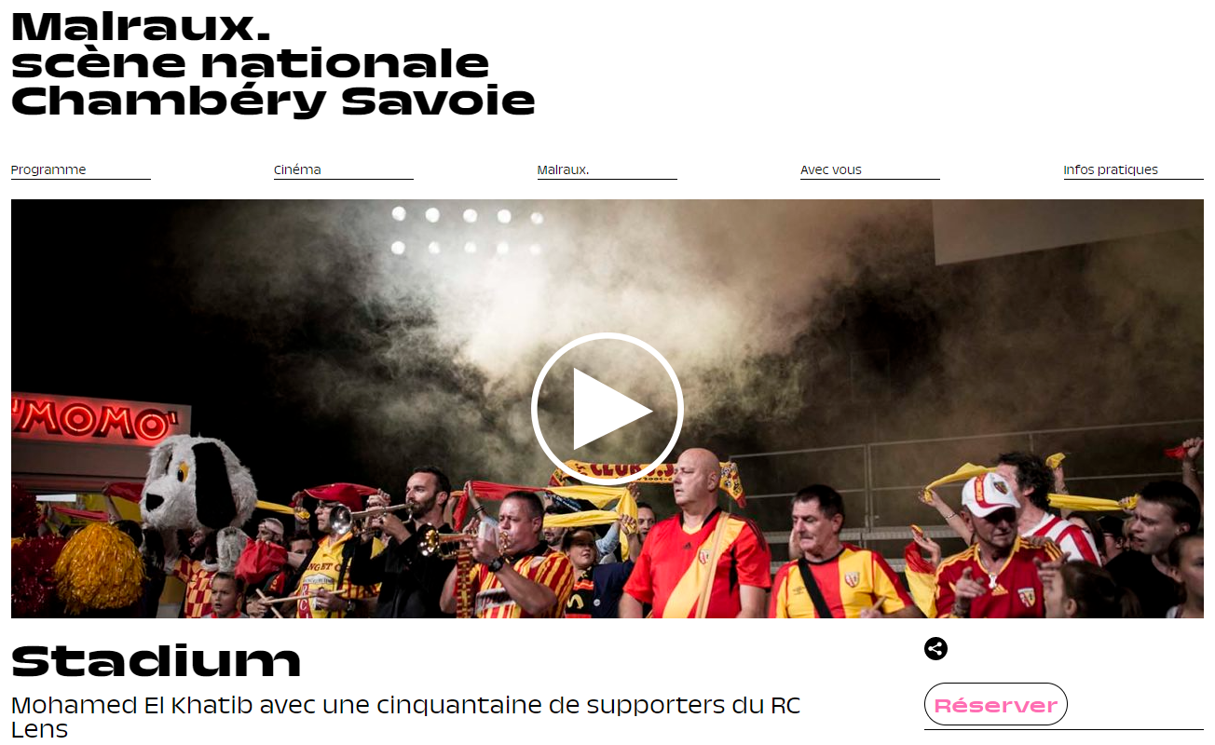Click the Mohamed El Khatib subtitle text

pyautogui.click(x=405, y=716)
